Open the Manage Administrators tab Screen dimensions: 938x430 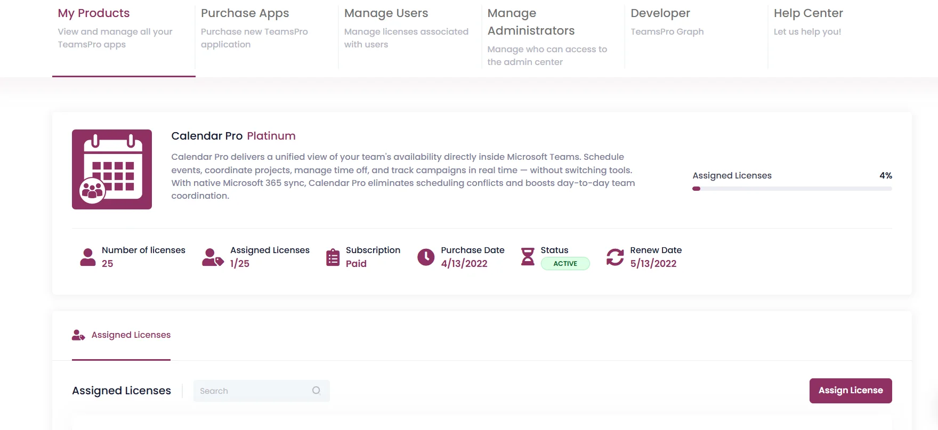coord(553,37)
